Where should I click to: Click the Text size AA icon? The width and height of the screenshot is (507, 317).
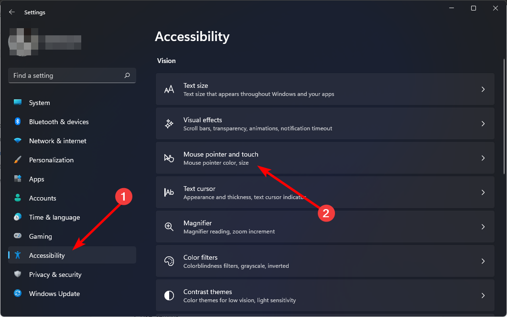pos(169,89)
